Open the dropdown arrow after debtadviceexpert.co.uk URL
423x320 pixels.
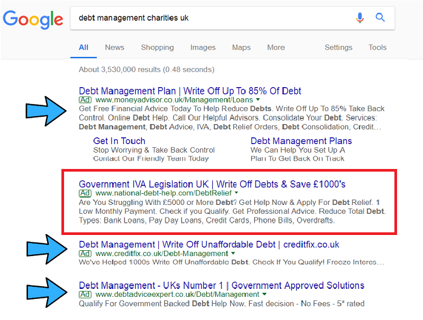point(264,294)
